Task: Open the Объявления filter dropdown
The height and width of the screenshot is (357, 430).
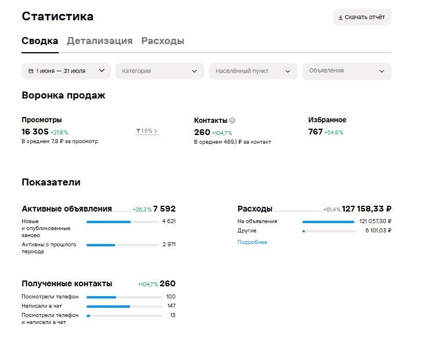Action: 347,71
